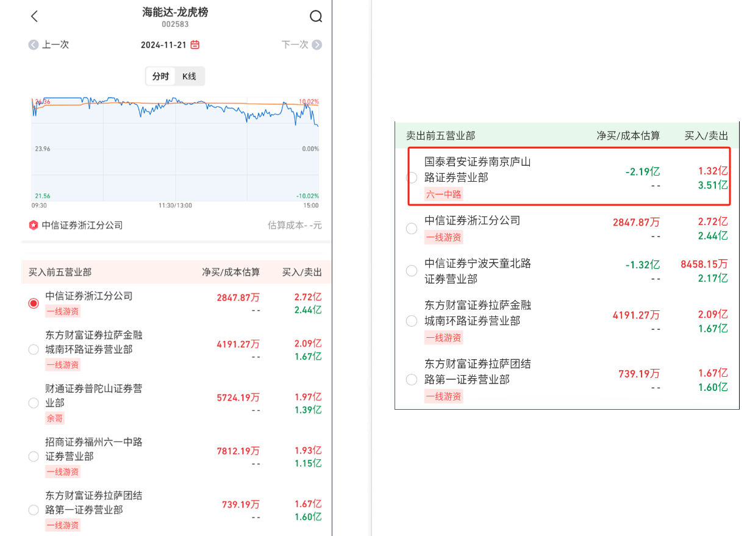The height and width of the screenshot is (536, 747).
Task: Click the 上一次 previous link
Action: (55, 45)
